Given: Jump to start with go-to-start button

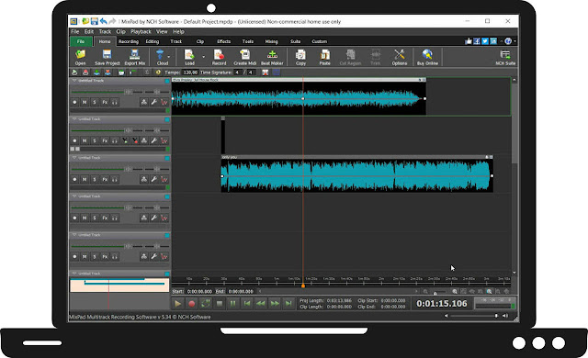Looking at the screenshot, I should point(247,303).
